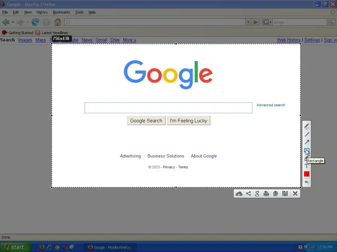
Task: Save screenshot with floppy icon
Action: tap(285, 194)
